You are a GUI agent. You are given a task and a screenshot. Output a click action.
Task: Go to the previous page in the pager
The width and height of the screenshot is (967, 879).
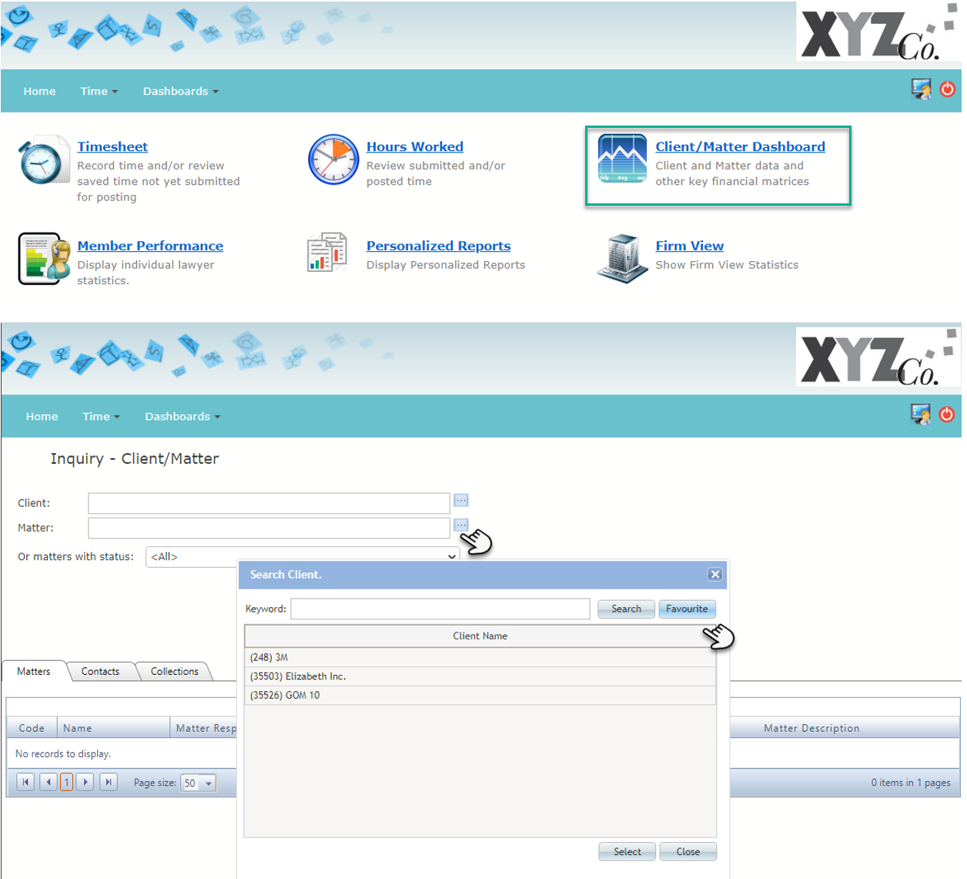tap(48, 782)
